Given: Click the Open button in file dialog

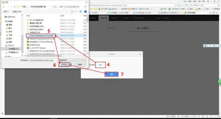Looking at the screenshot, I should (x=64, y=64).
